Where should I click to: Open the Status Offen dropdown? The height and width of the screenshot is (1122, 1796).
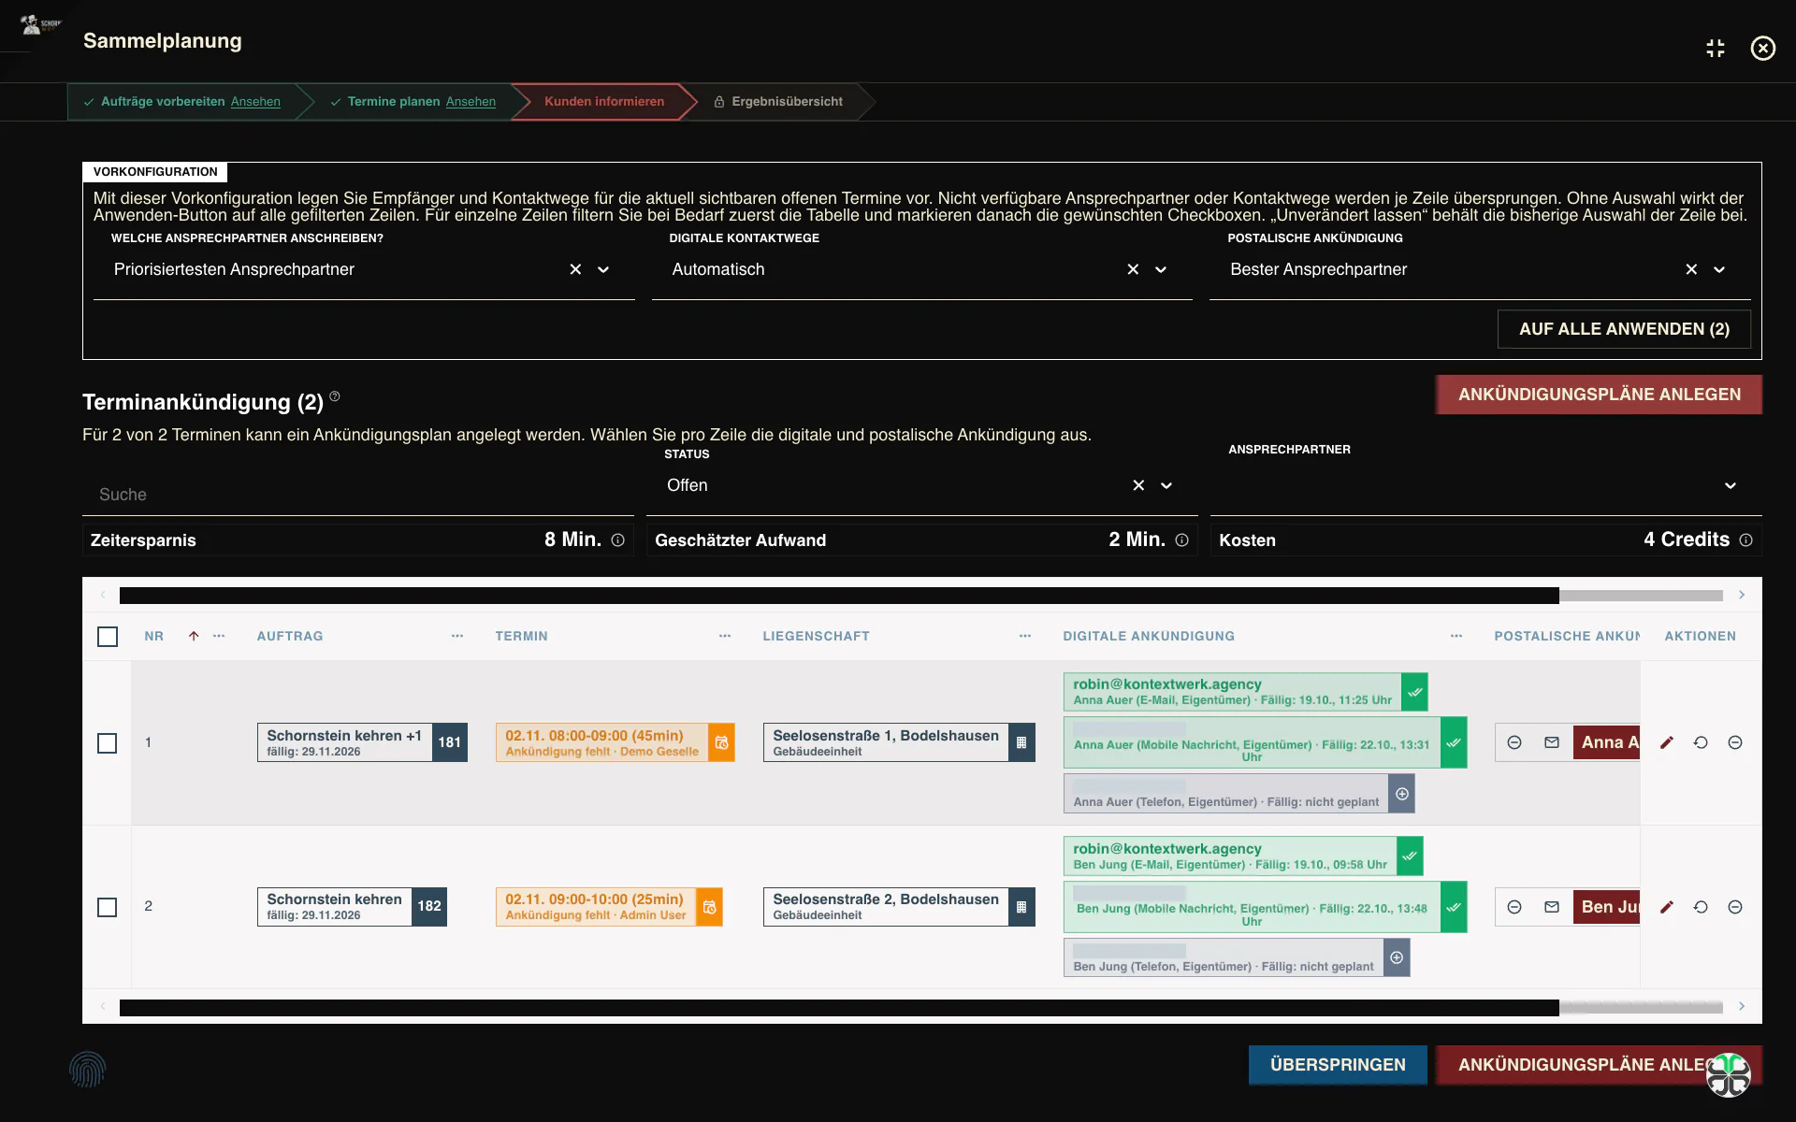coord(1166,485)
